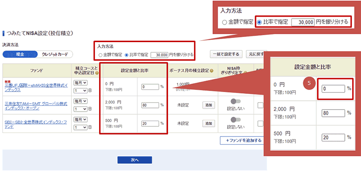
Task: Open help icon beside ボーナス月の積立設定
Action: coord(212,71)
